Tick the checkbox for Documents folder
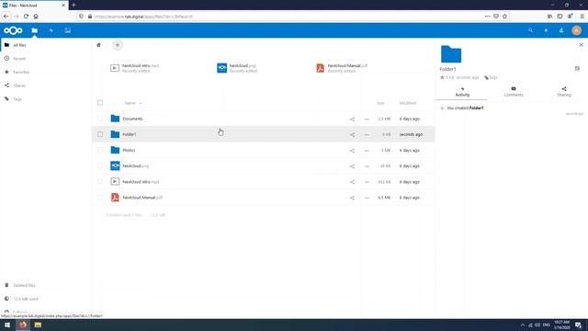Image resolution: width=588 pixels, height=331 pixels. [100, 119]
